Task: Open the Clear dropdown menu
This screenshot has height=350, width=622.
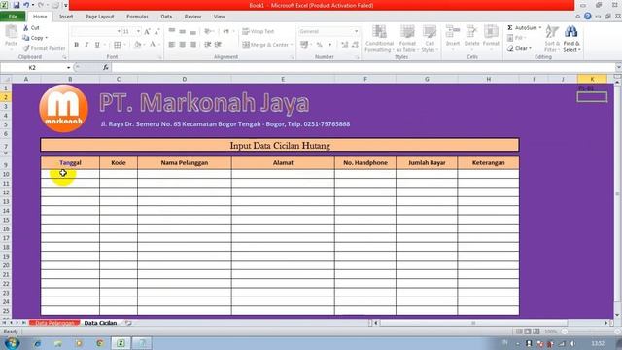Action: [520, 48]
